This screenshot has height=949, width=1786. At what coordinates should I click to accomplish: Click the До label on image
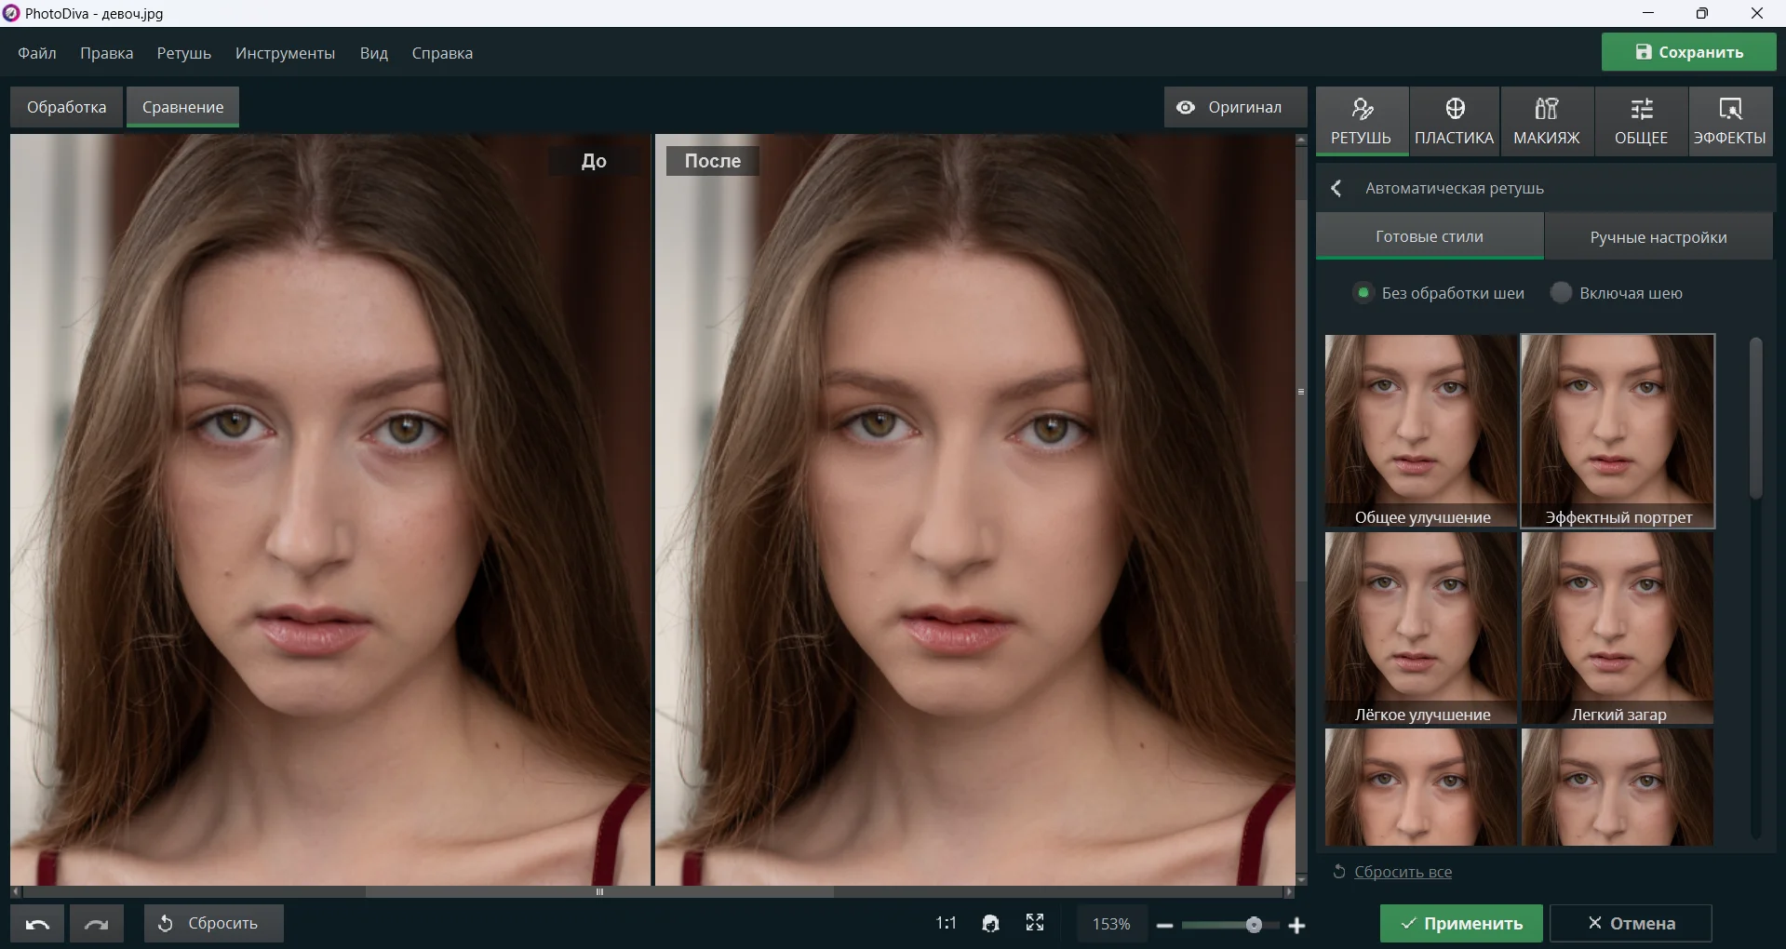pos(594,161)
